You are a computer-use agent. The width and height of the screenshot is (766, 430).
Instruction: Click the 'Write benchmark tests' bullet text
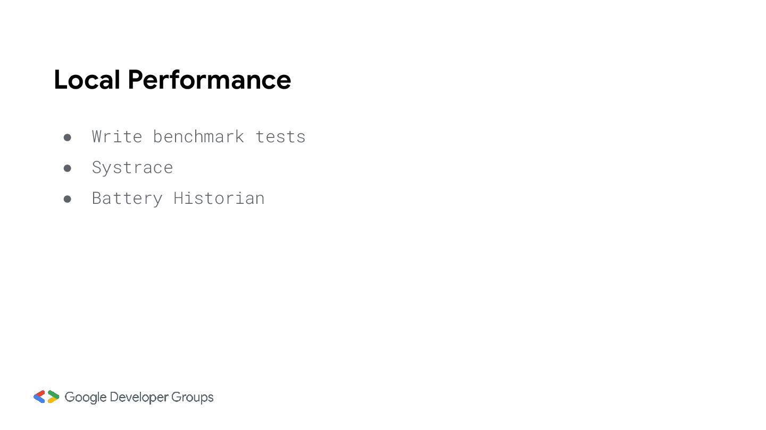(x=199, y=136)
